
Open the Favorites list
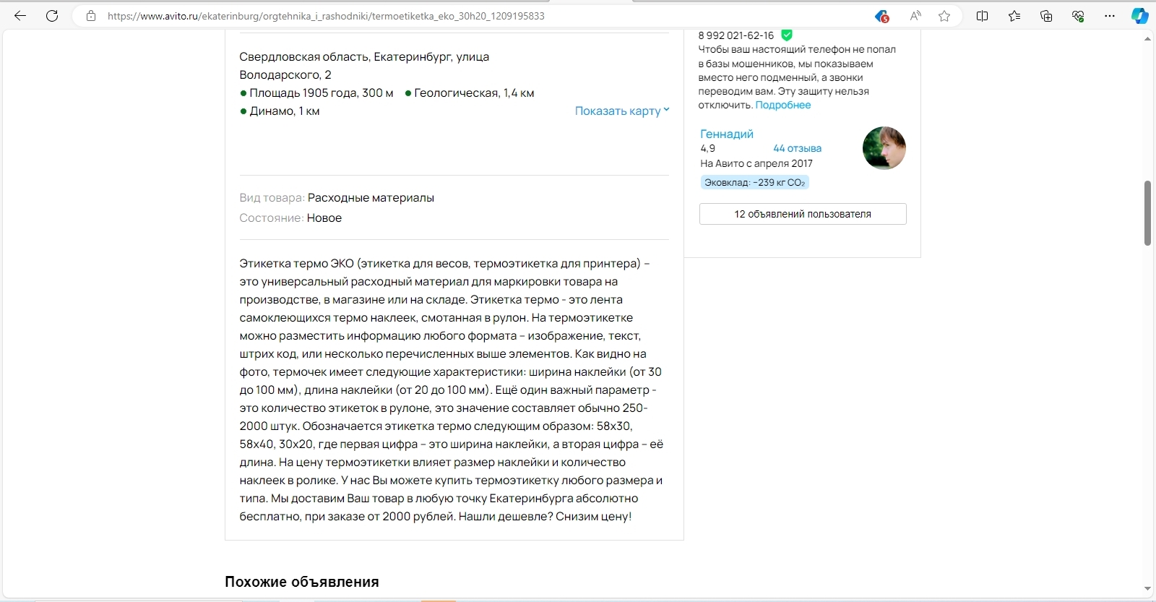1014,16
